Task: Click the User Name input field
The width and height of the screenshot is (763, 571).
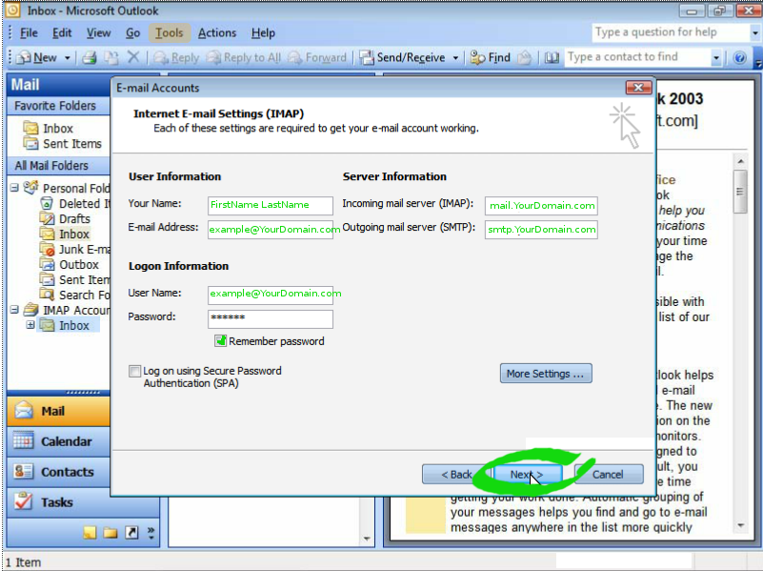Action: [271, 294]
